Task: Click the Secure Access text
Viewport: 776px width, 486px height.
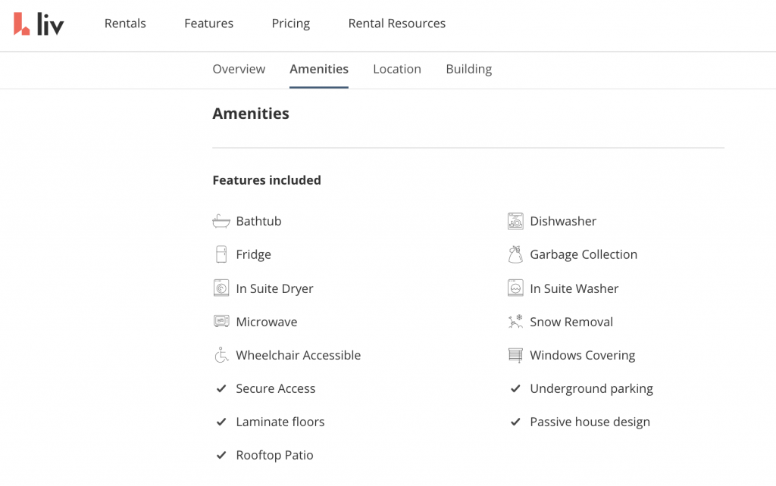Action: [x=276, y=388]
